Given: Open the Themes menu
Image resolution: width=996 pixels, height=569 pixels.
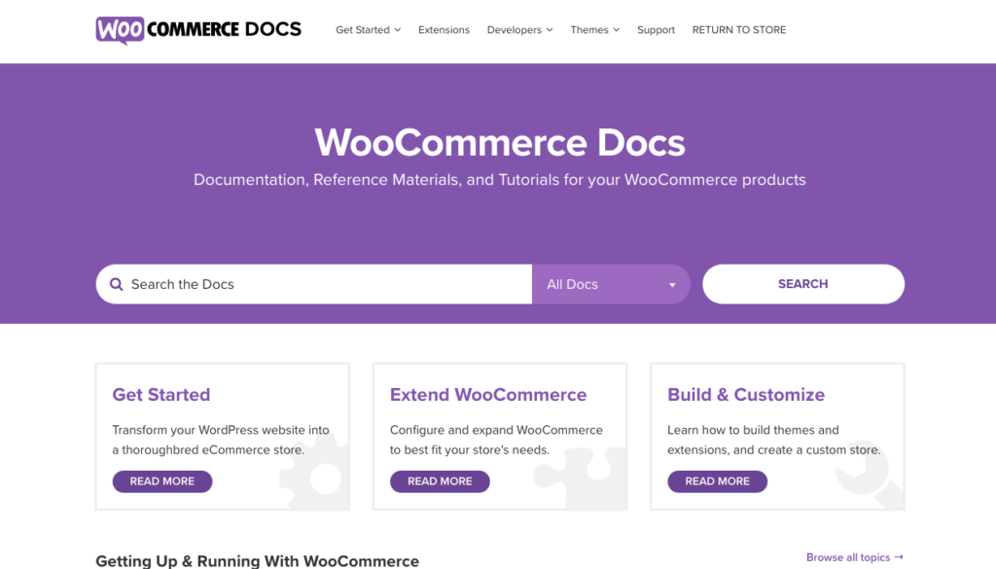Looking at the screenshot, I should point(594,30).
